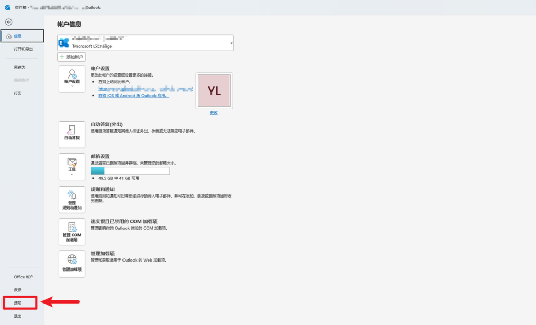Open the 帐户设置 account settings icon button

(72, 79)
